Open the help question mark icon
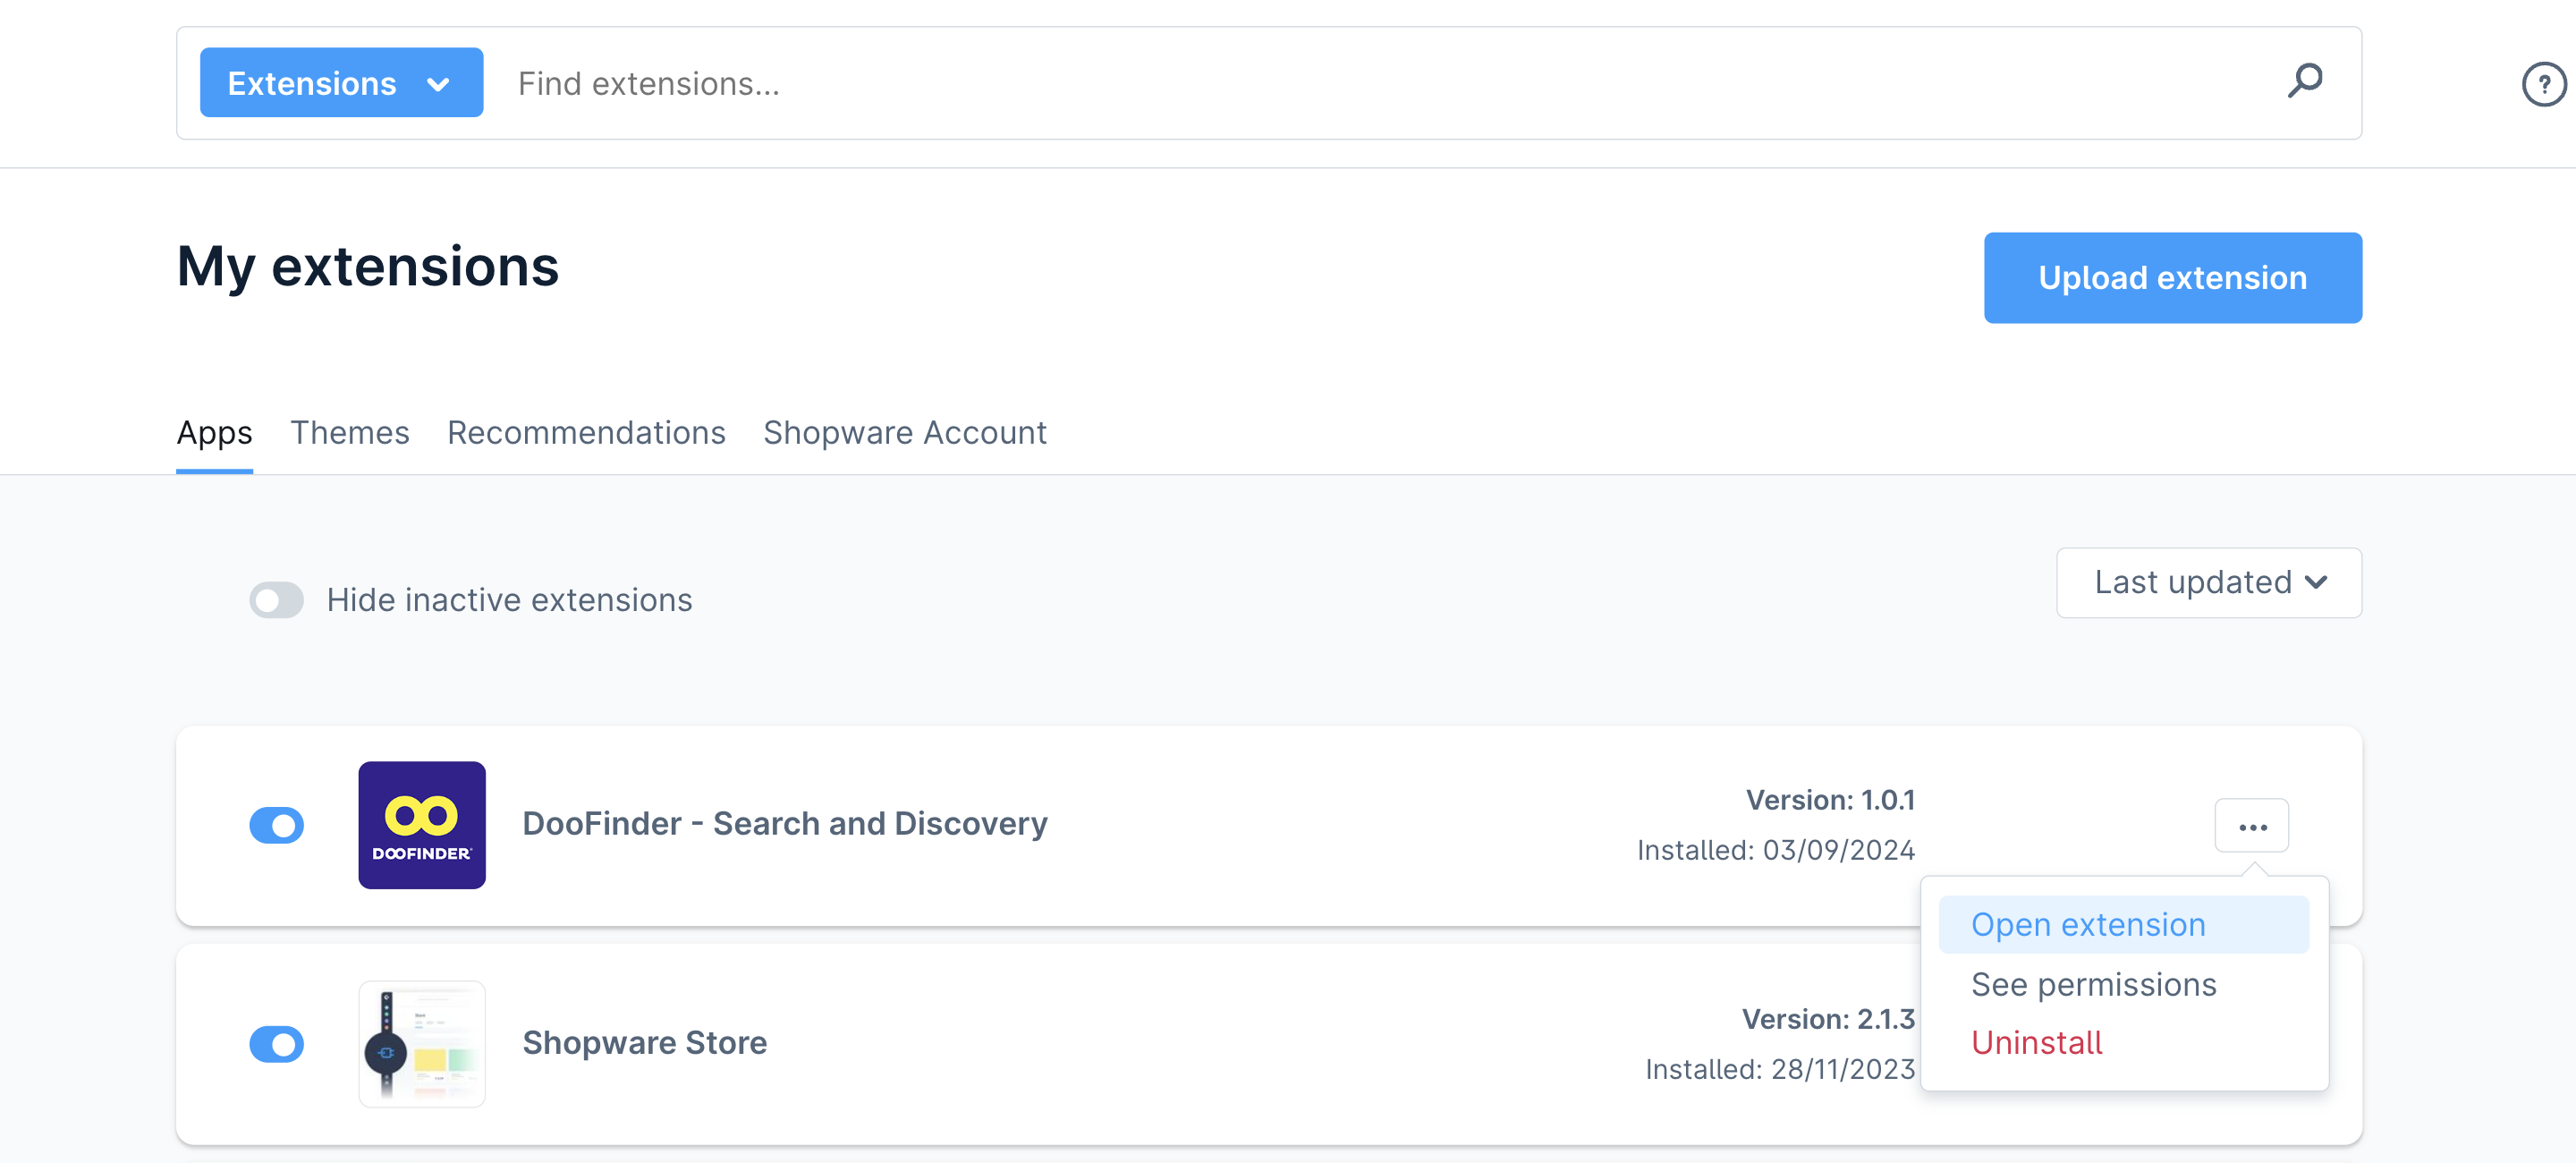 pos(2544,84)
